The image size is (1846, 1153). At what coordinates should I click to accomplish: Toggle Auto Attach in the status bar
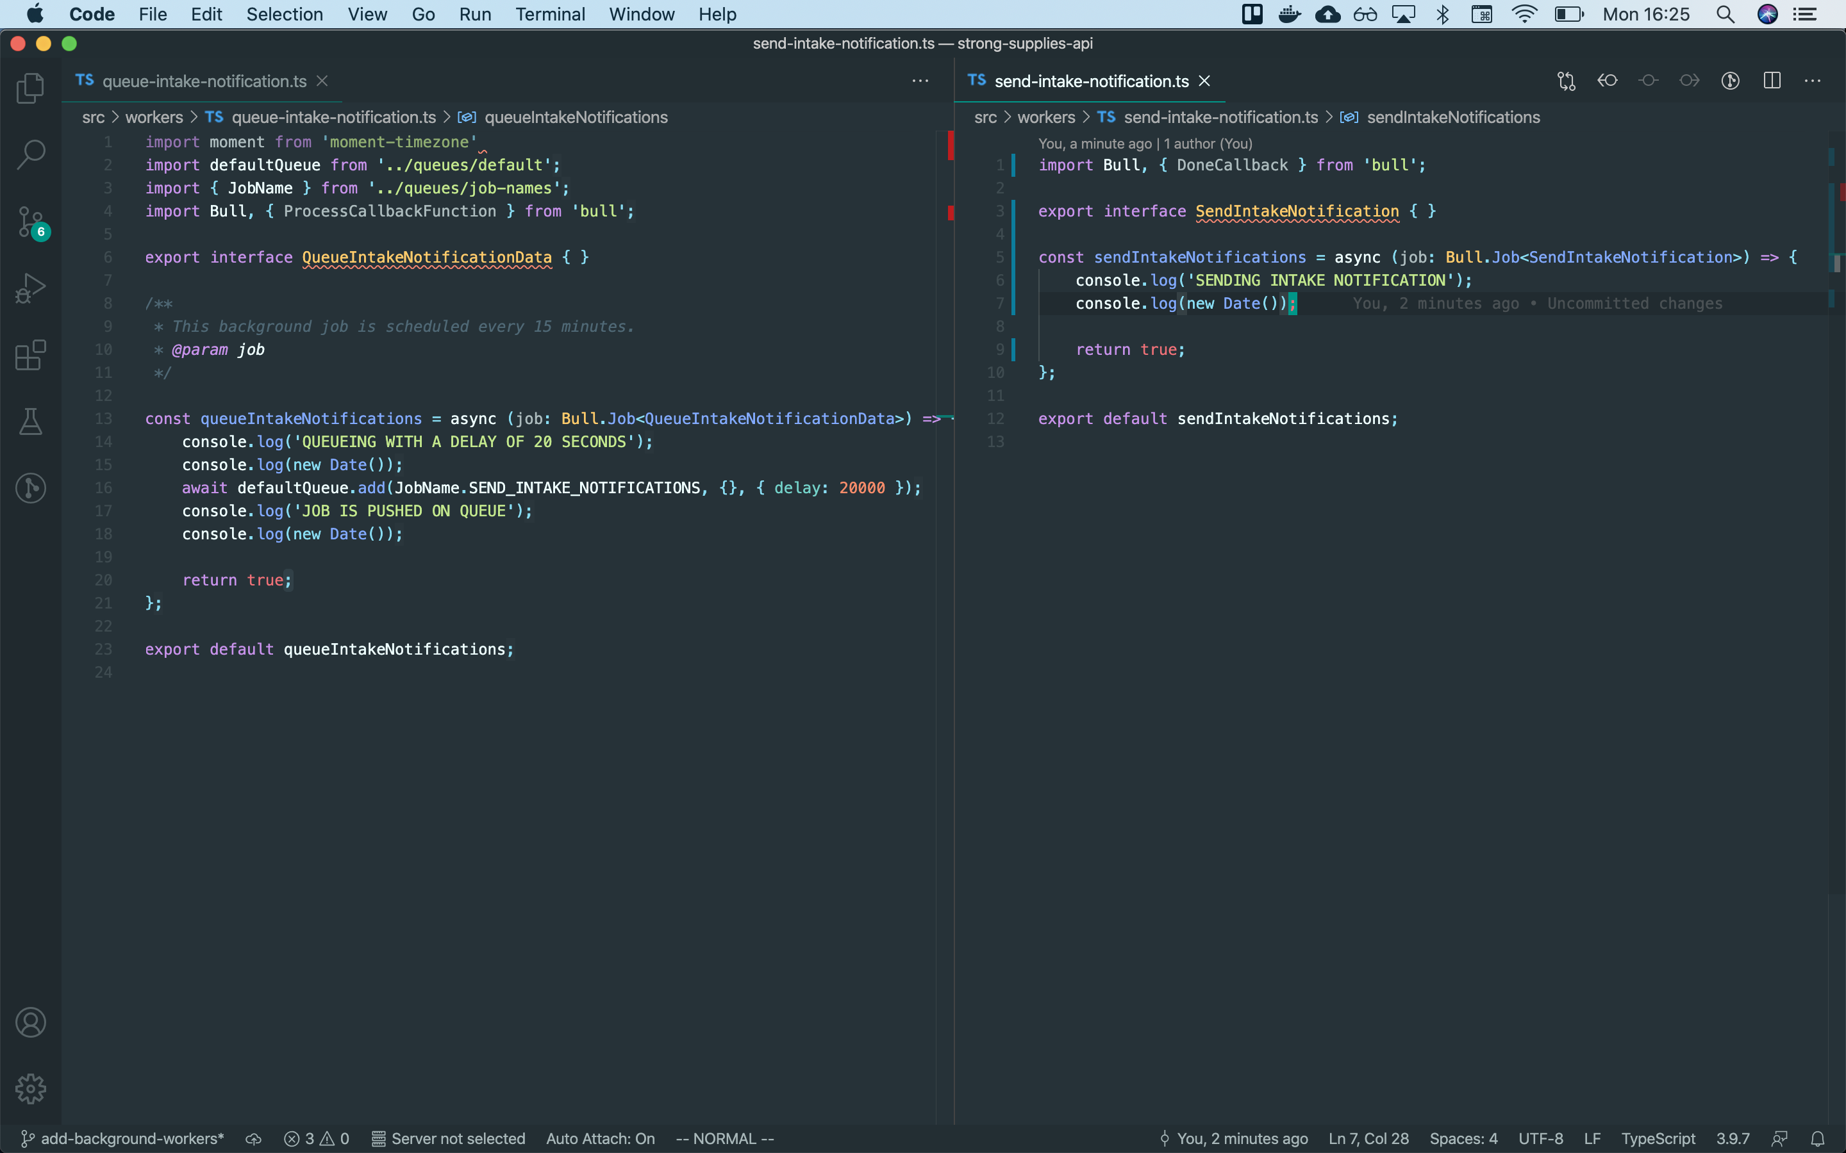coord(601,1138)
